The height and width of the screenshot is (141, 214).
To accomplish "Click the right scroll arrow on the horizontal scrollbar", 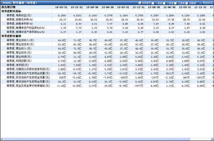I will click(x=212, y=139).
